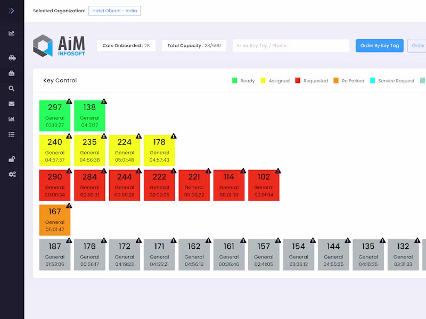Open the line chart dashboard icon
Viewport: 426px width, 319px height.
[x=11, y=33]
